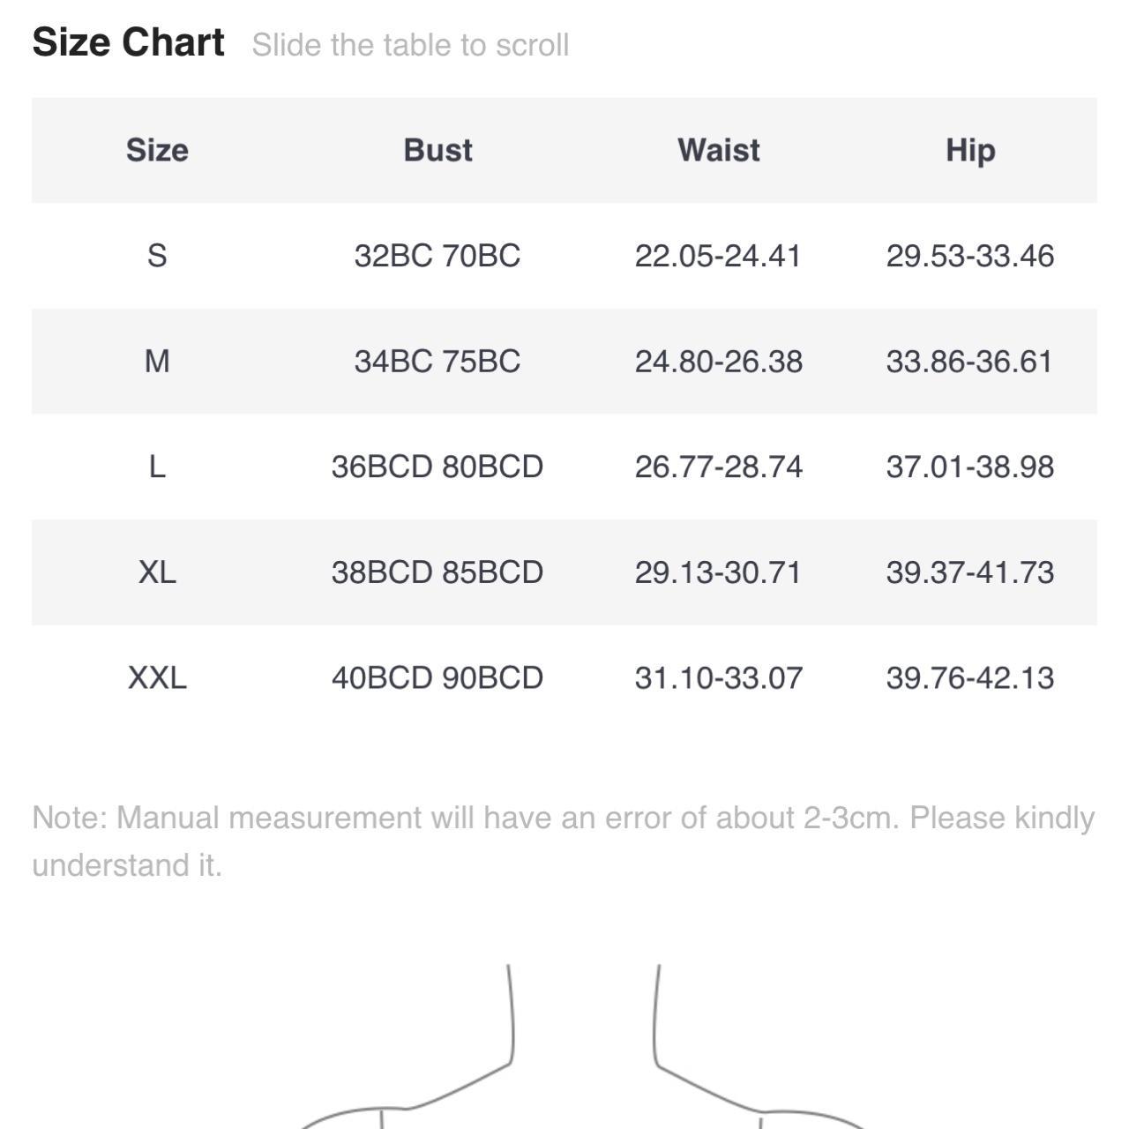
Task: Click waist value 29.13-30.71
Action: tap(718, 572)
